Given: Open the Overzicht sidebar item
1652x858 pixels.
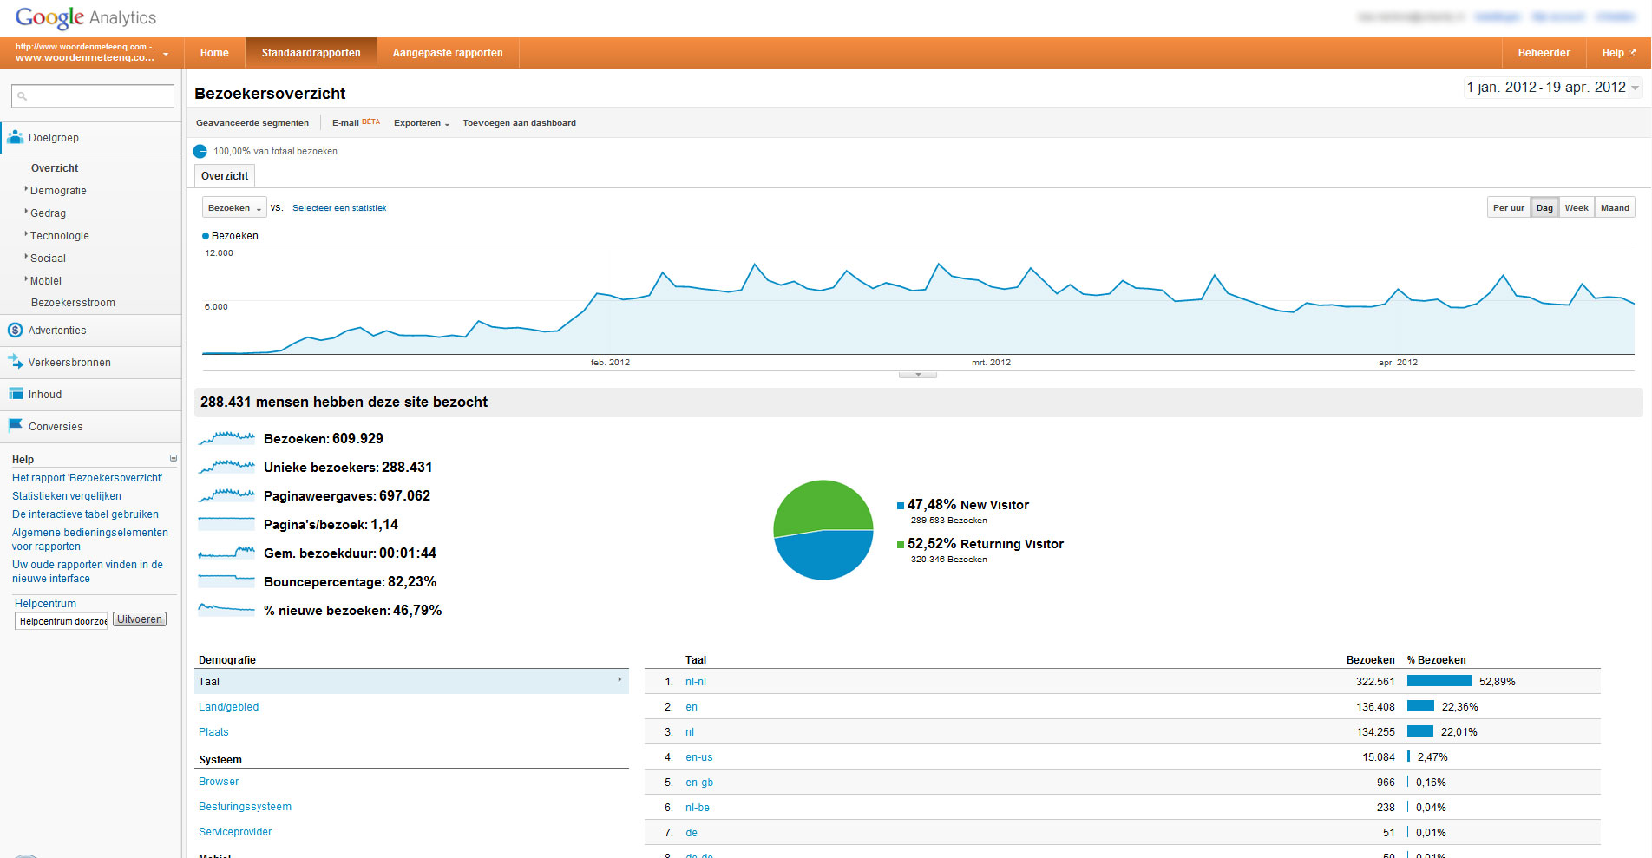Looking at the screenshot, I should [x=55, y=168].
